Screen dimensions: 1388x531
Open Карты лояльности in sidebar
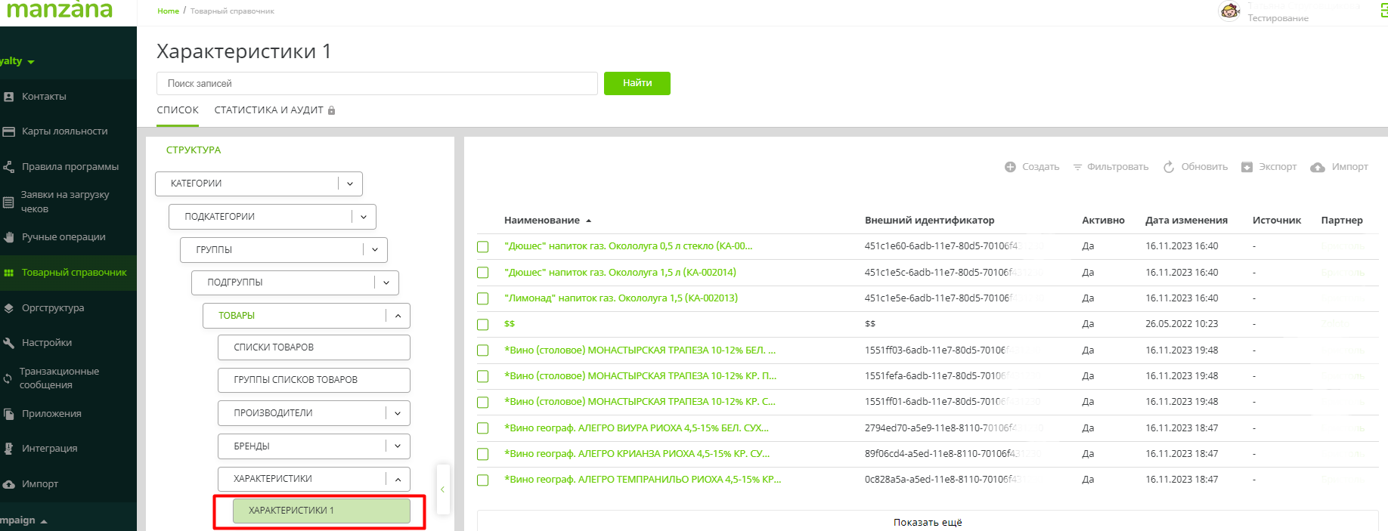click(x=64, y=131)
